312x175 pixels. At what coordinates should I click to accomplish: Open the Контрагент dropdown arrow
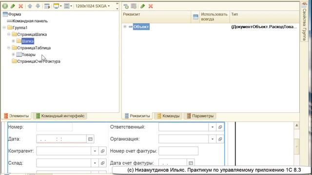[x=95, y=151]
